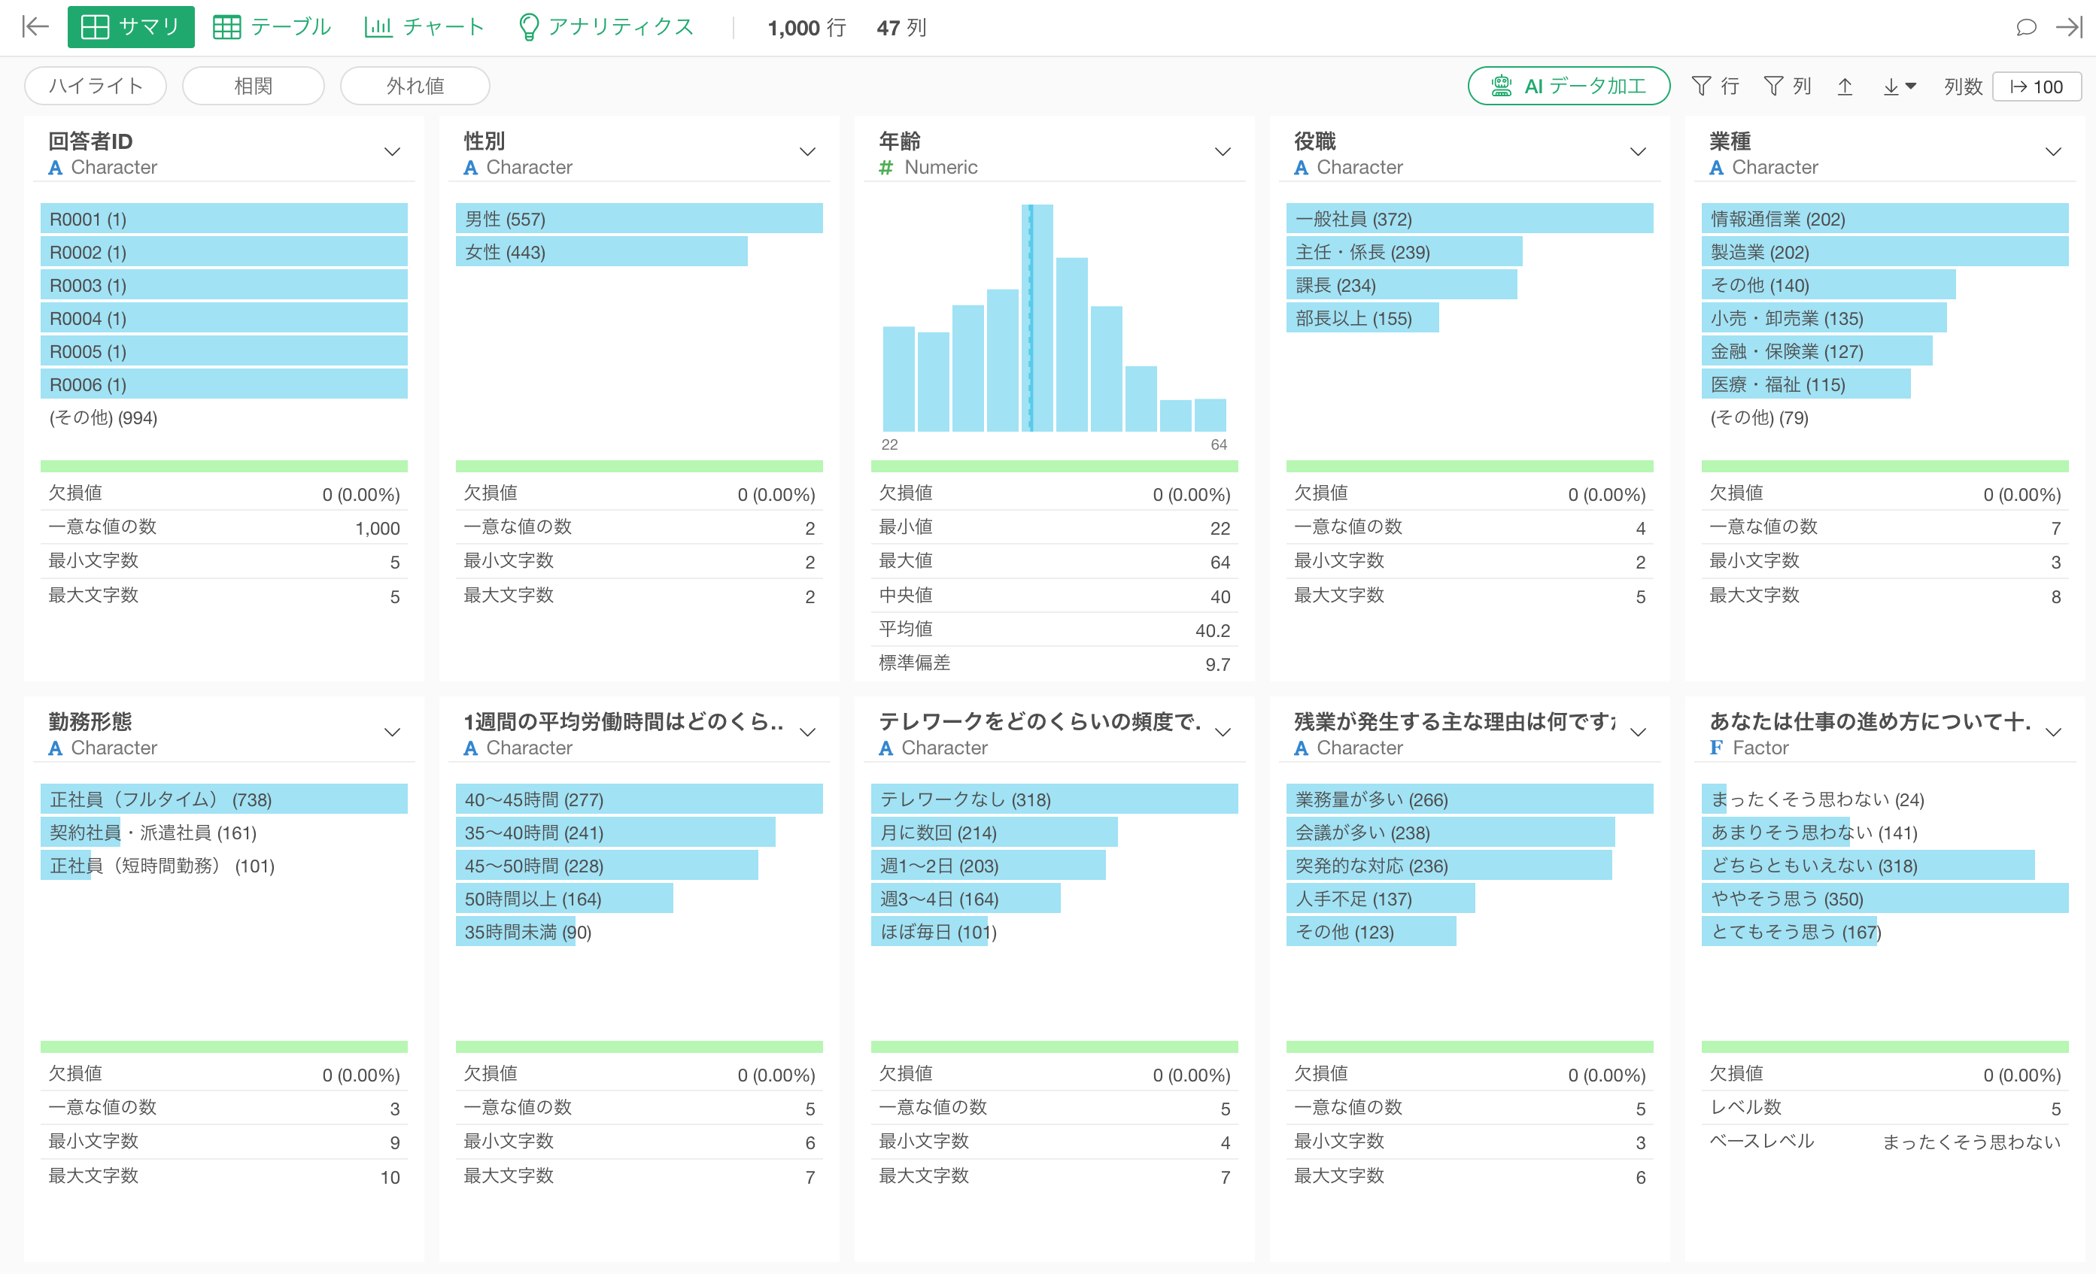Expand the 勤務形態 column menu
2096x1274 pixels.
pos(392,733)
